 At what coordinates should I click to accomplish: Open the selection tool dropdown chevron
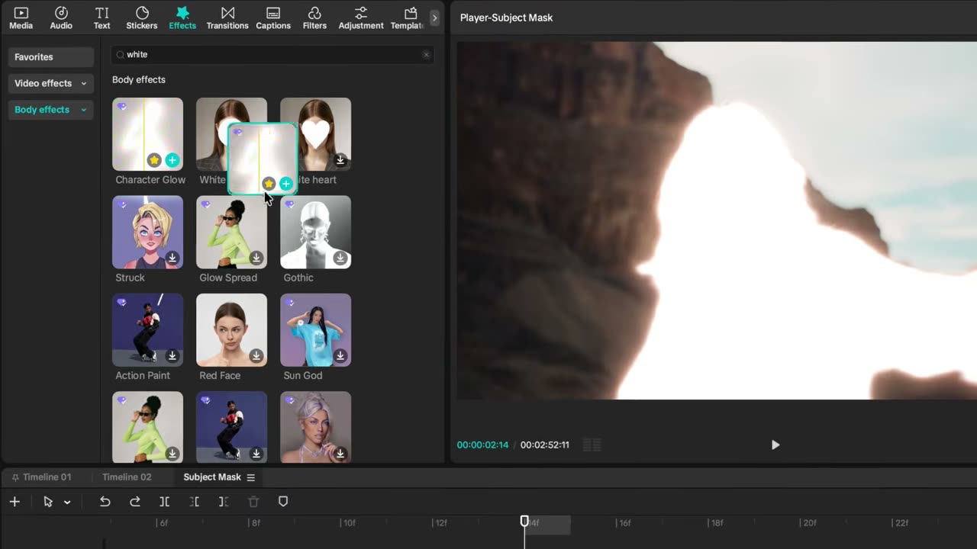(x=67, y=502)
